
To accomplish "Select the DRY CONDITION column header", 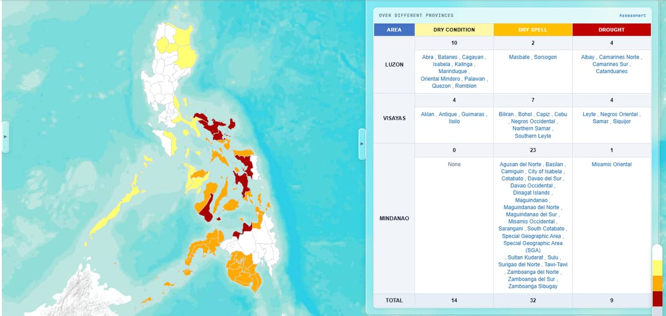I will point(454,30).
